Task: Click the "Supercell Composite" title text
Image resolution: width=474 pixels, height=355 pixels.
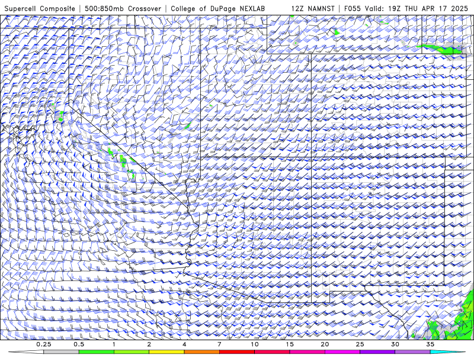Action: (x=40, y=9)
